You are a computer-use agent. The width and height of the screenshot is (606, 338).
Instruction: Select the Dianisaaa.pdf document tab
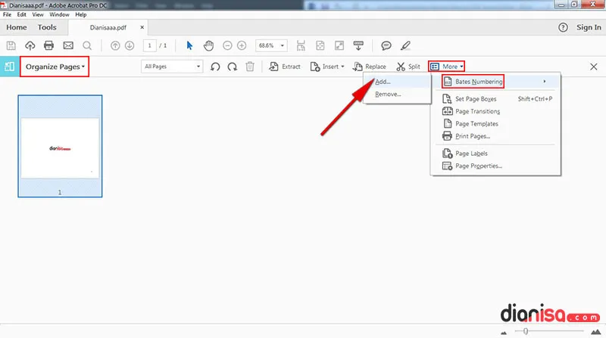point(108,27)
